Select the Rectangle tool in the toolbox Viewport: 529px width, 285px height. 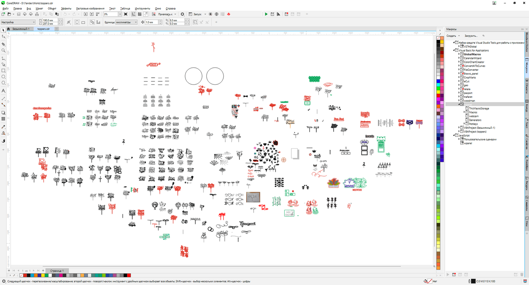click(4, 70)
